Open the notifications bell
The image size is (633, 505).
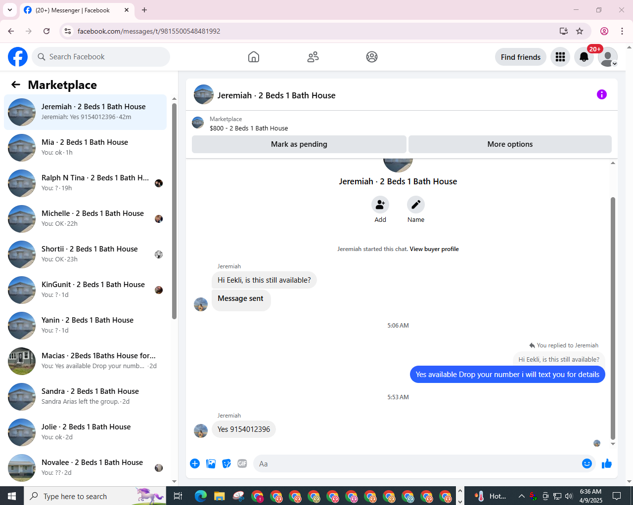tap(584, 57)
